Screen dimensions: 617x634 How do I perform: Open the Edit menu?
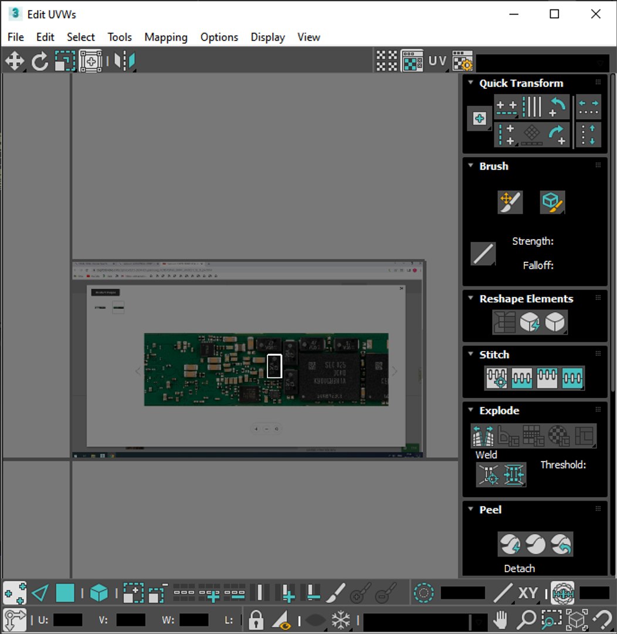click(x=45, y=37)
